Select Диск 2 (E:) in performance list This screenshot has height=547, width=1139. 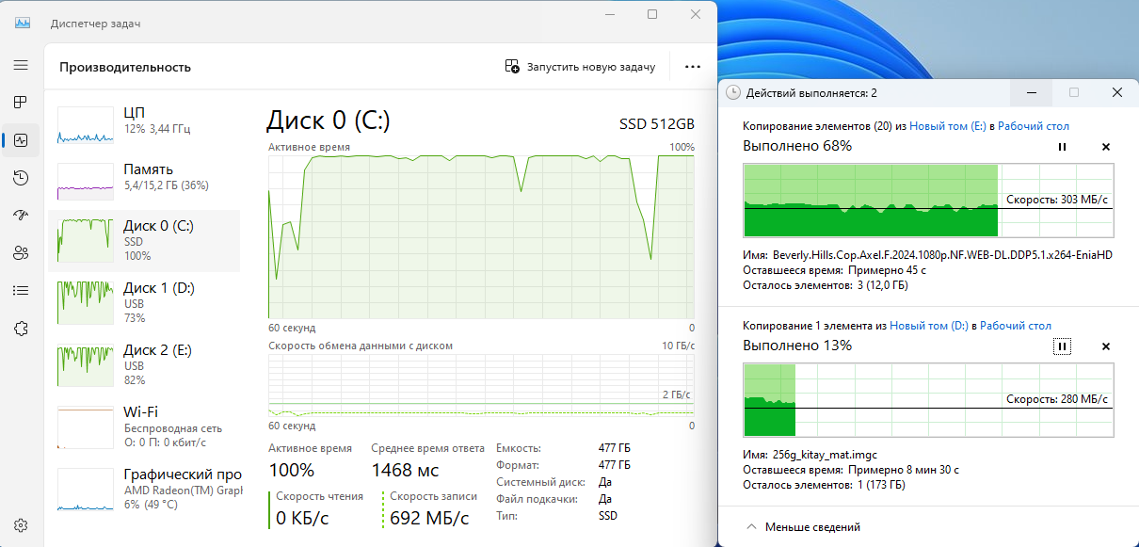pyautogui.click(x=145, y=364)
